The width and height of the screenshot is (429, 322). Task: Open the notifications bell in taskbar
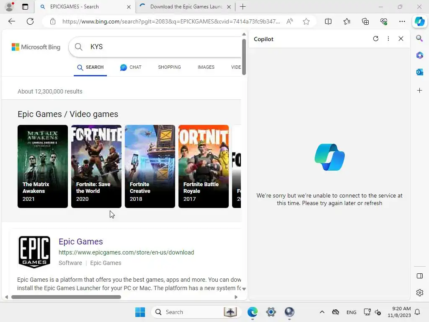[417, 312]
